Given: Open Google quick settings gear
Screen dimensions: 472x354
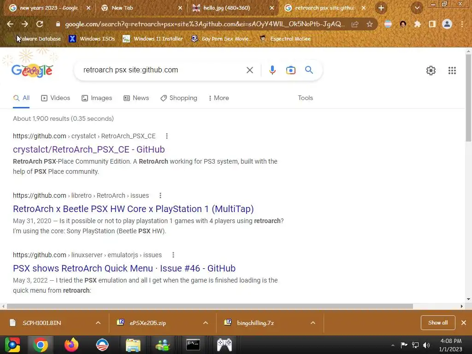Looking at the screenshot, I should [431, 71].
